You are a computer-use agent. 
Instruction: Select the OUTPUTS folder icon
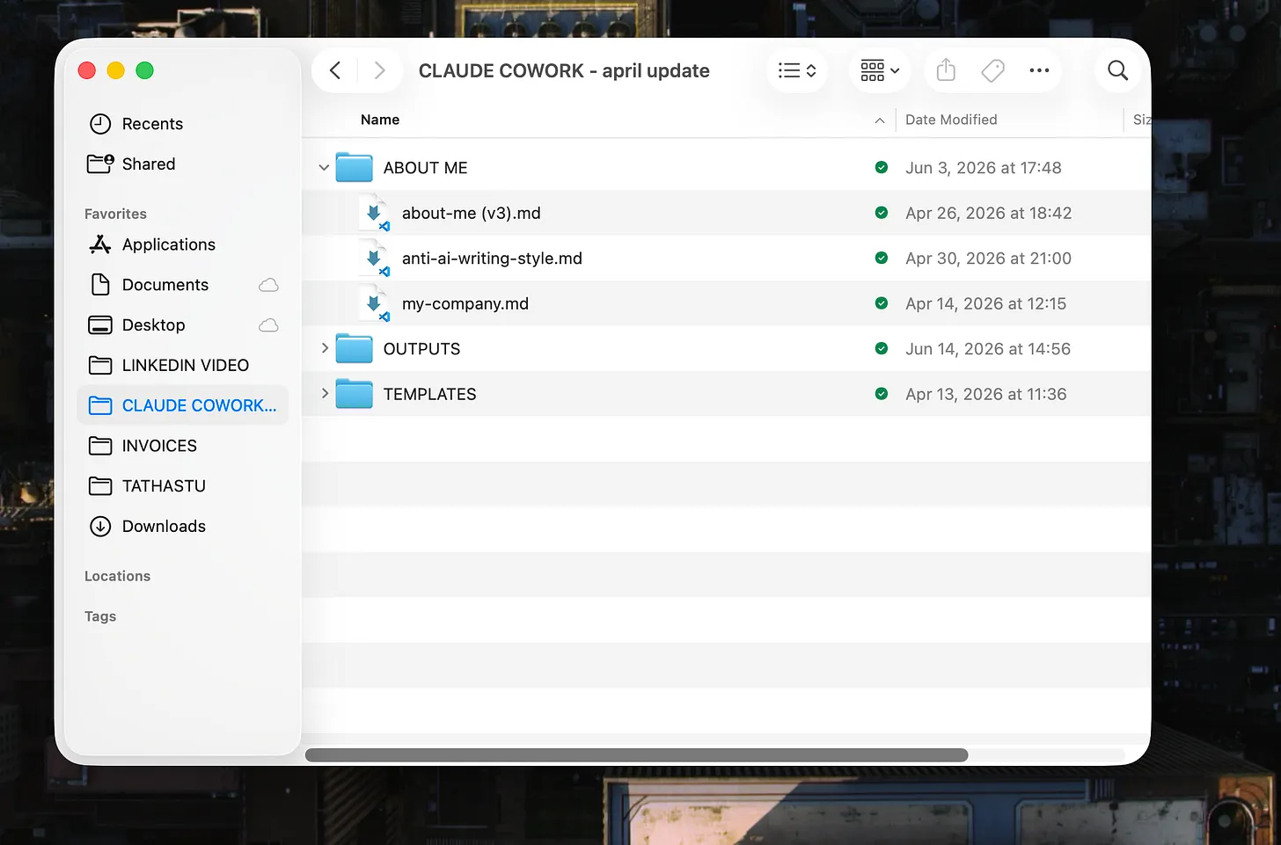tap(354, 348)
